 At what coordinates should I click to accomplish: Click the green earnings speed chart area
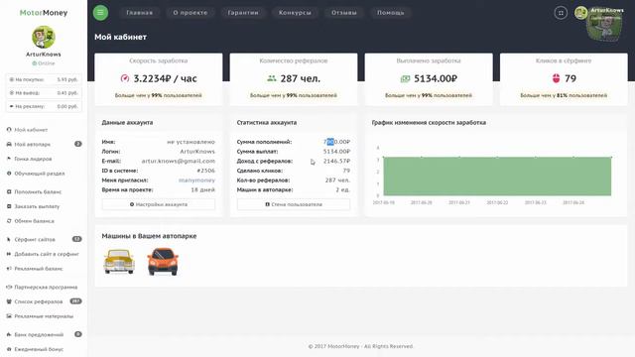(x=497, y=177)
